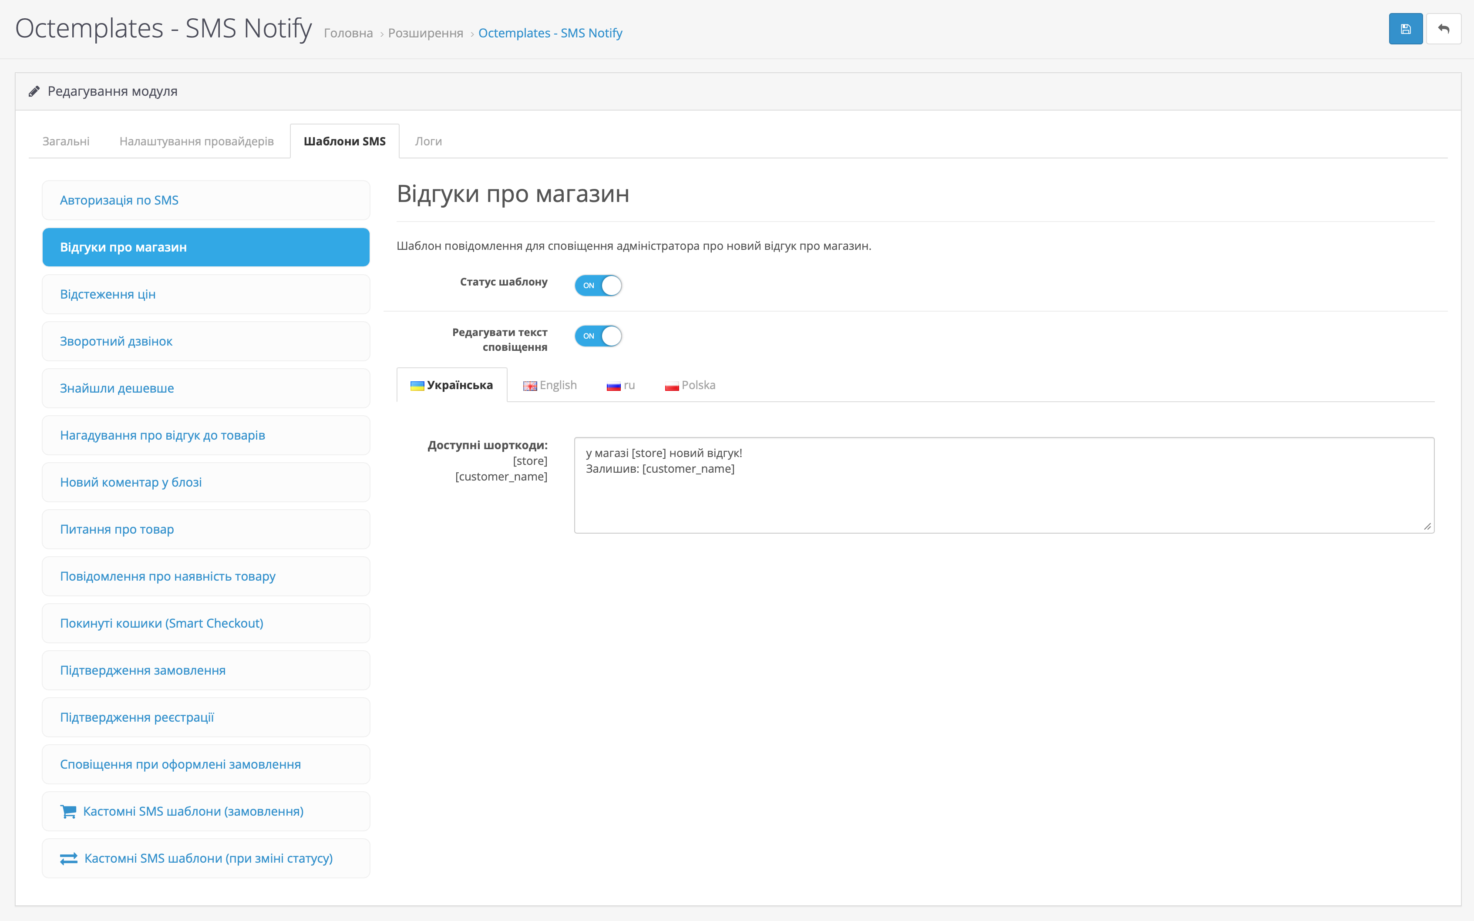Switch to the ru flag language tab
Image resolution: width=1474 pixels, height=921 pixels.
pos(620,385)
